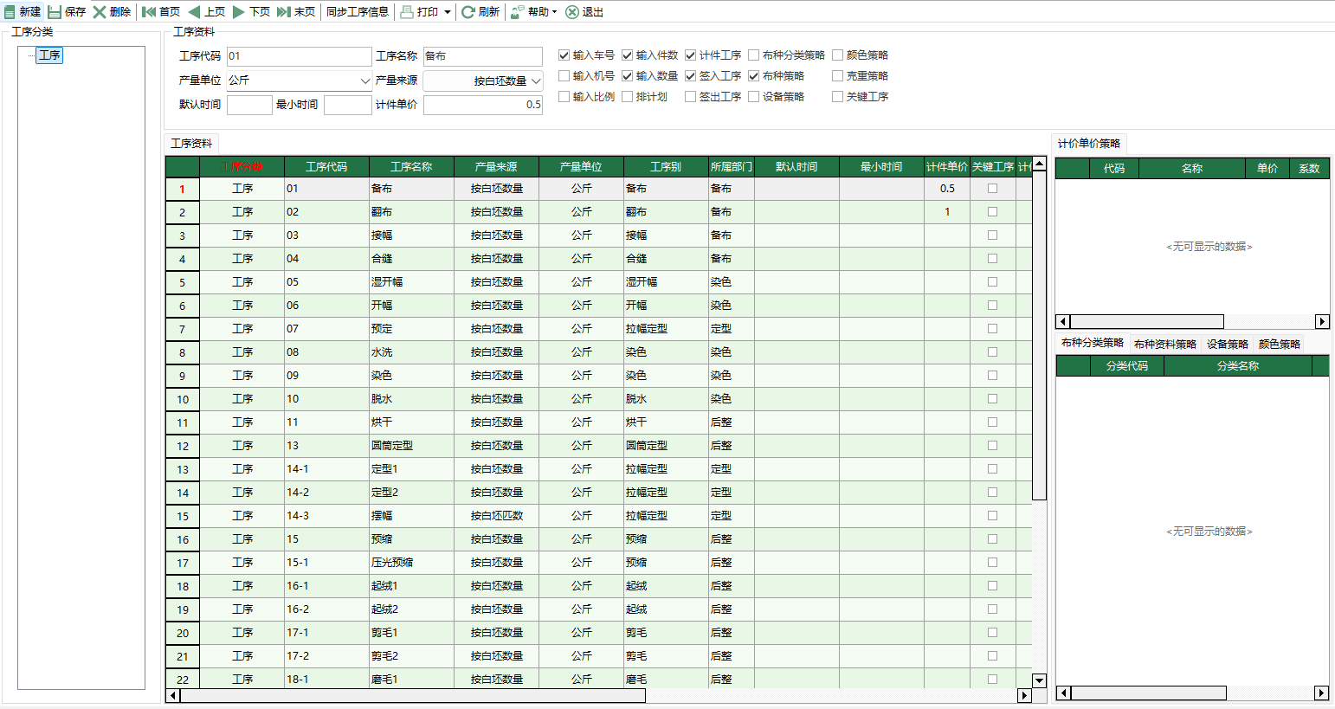Viewport: 1335px width, 709px height.
Task: Click the 上页 previous page button
Action: pos(208,11)
